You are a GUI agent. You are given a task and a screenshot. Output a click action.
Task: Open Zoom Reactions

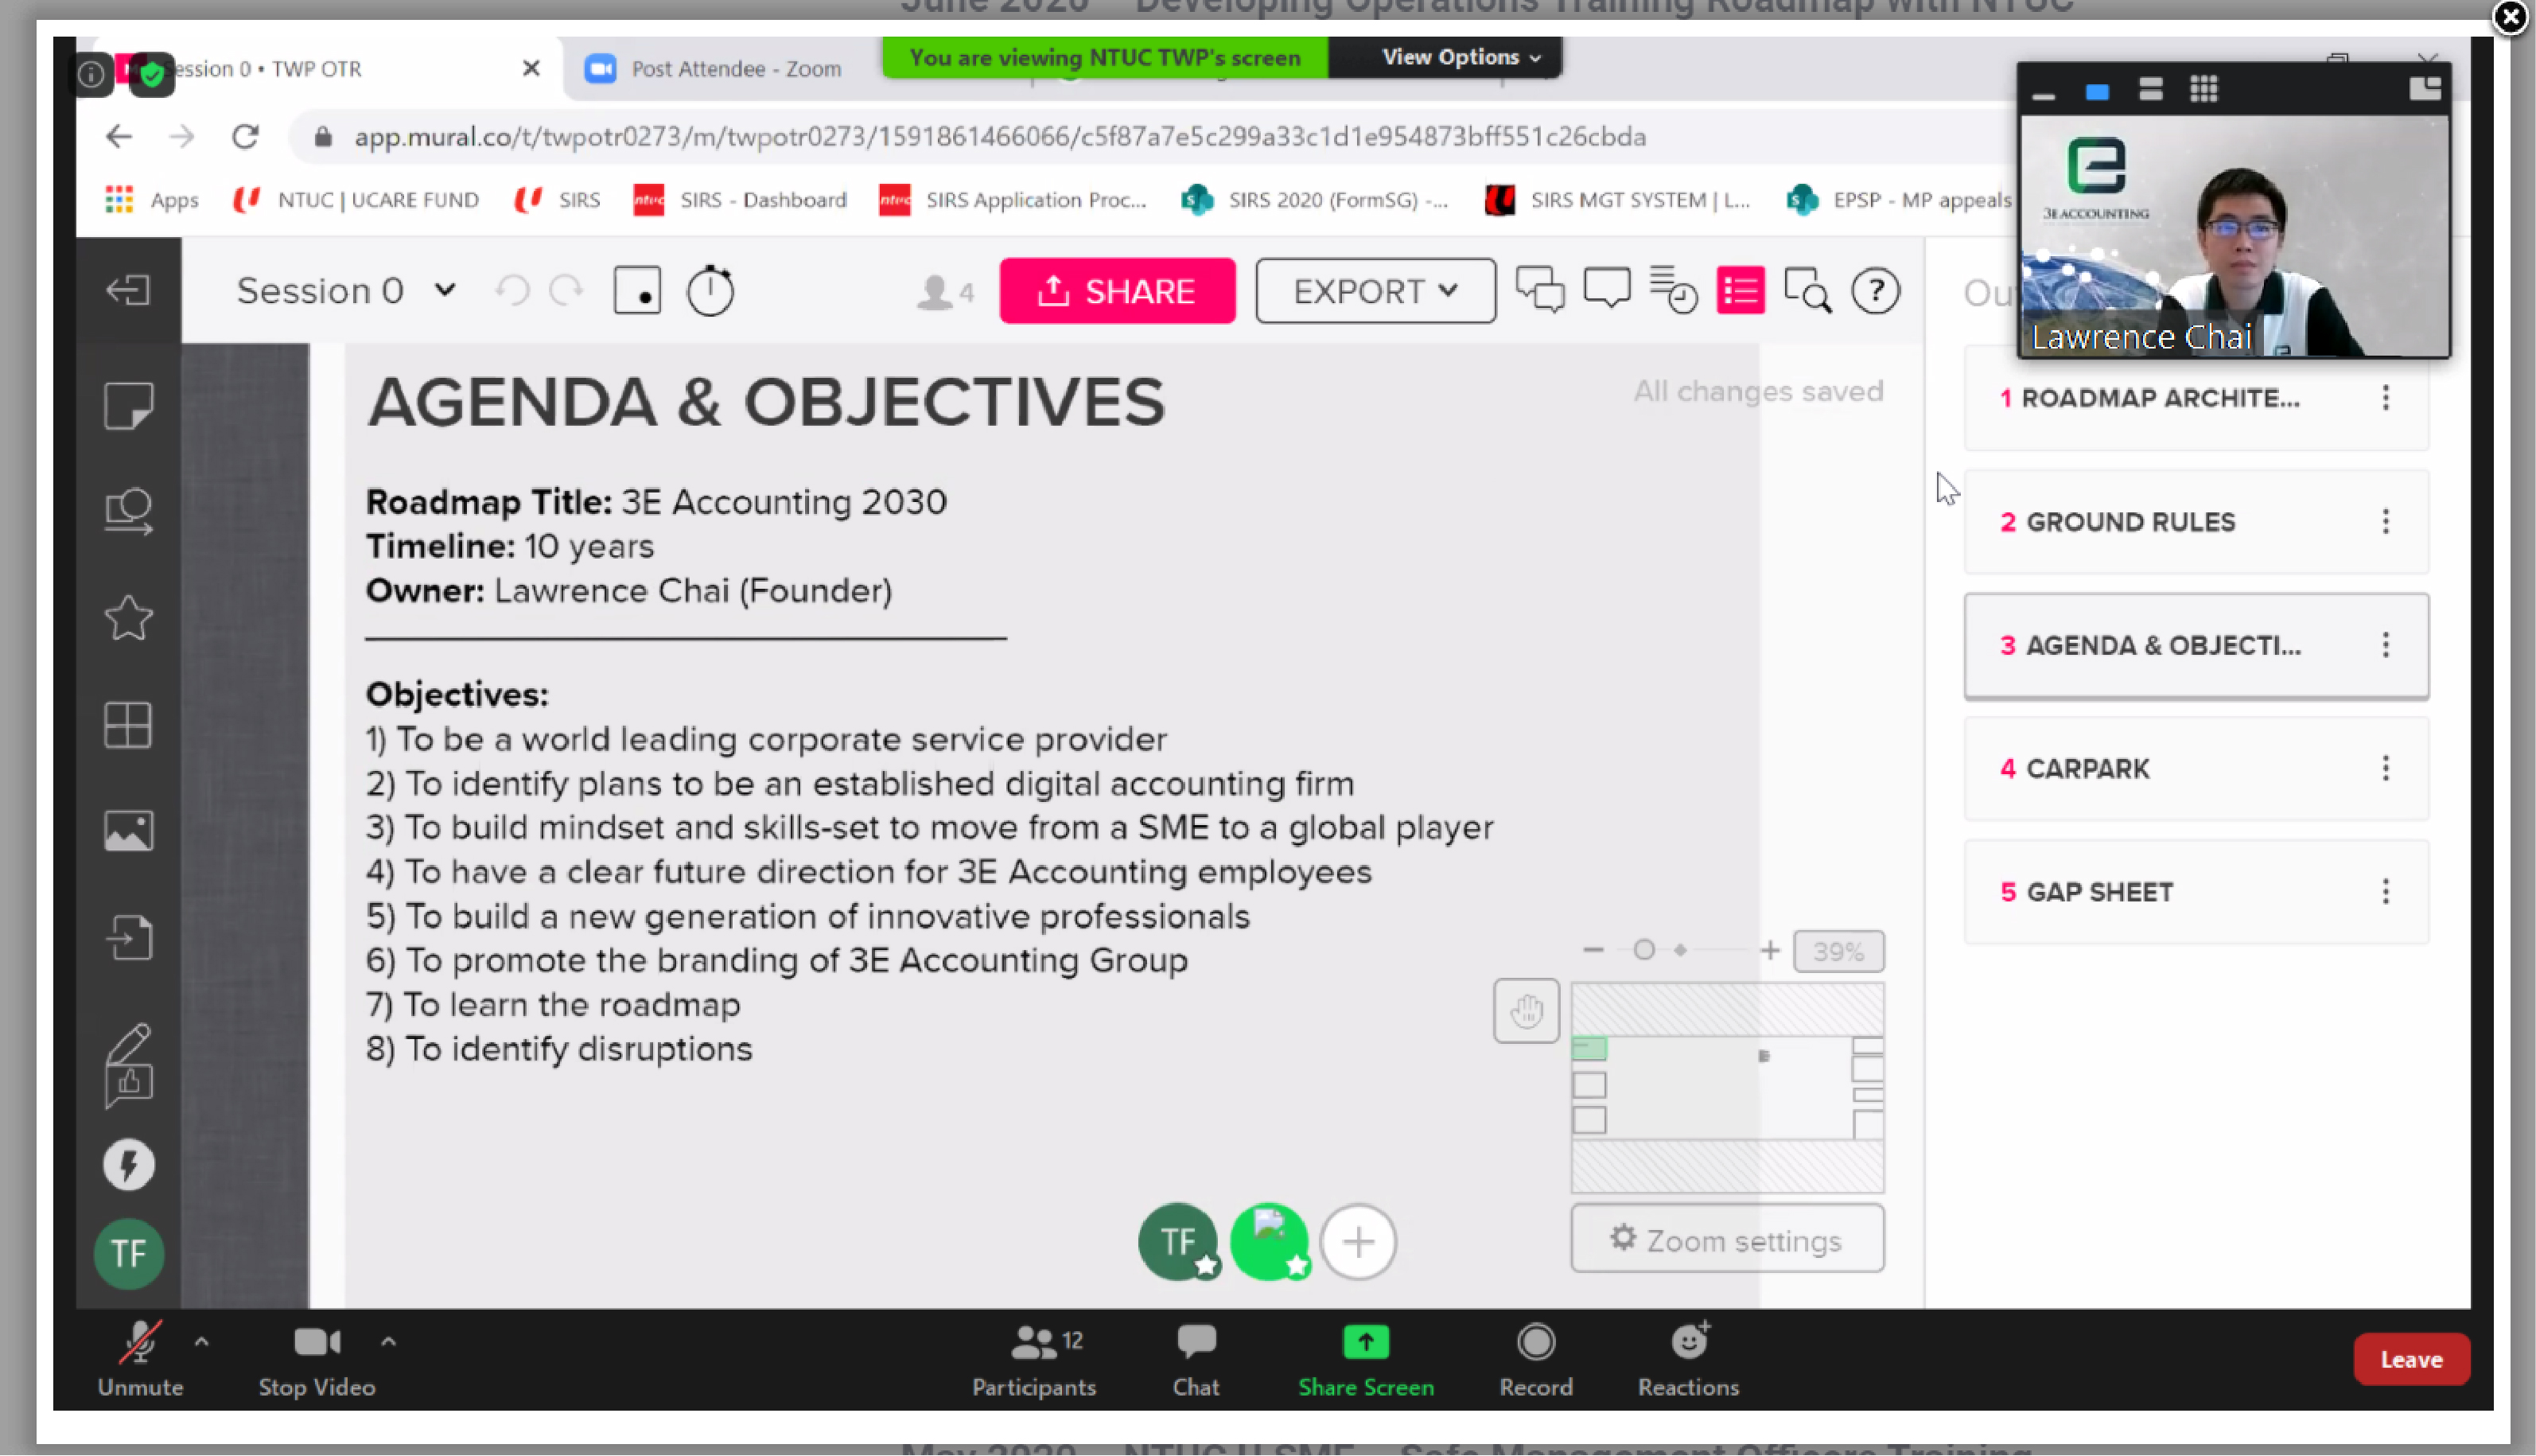(1688, 1359)
